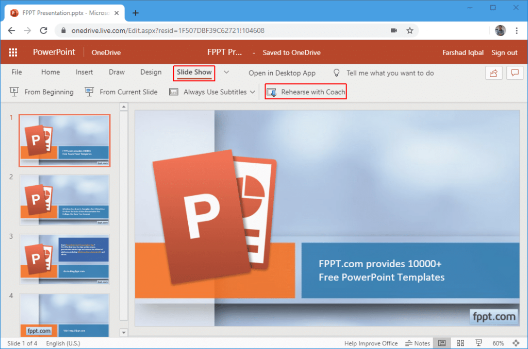This screenshot has height=349, width=528.
Task: Expand the Always Use Subtitles dropdown arrow
Action: pos(253,92)
